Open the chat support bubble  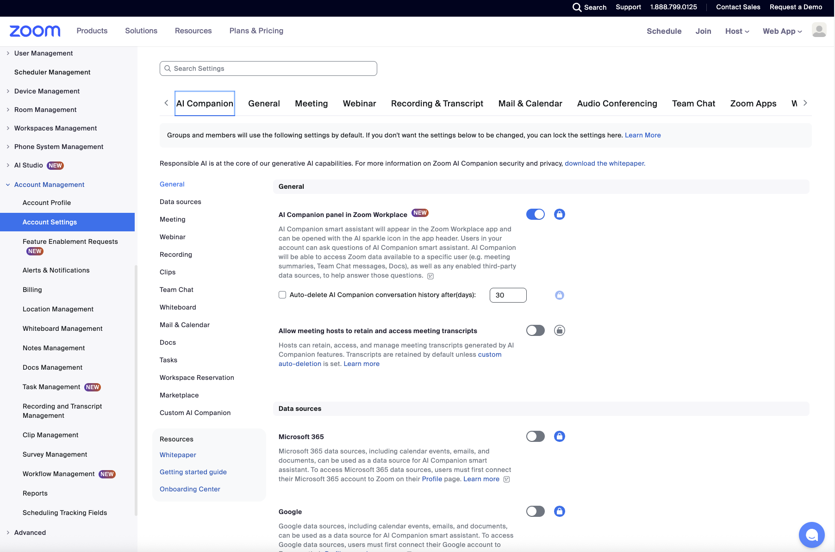pos(811,534)
